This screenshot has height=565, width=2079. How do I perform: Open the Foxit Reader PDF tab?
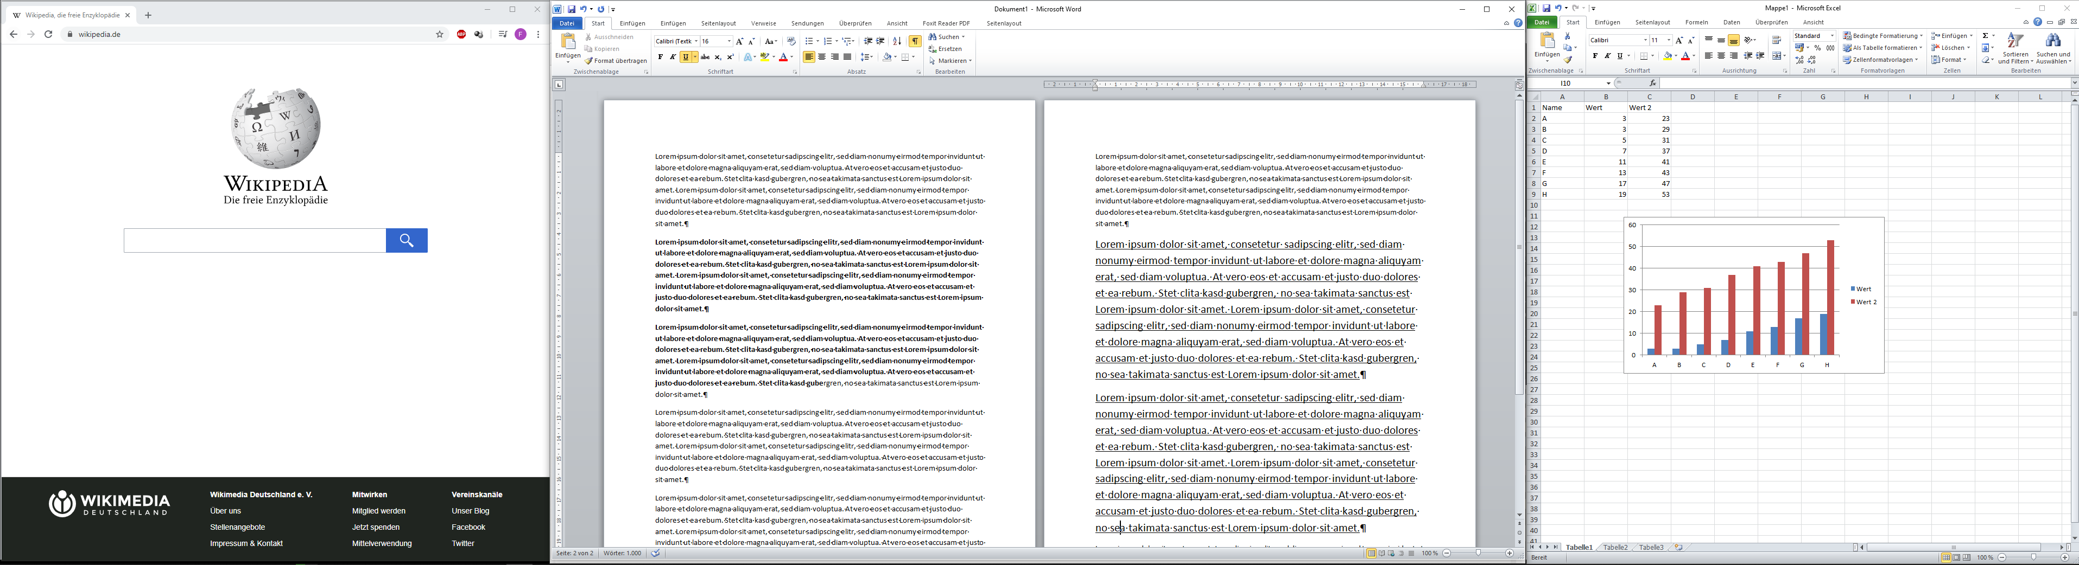(947, 23)
